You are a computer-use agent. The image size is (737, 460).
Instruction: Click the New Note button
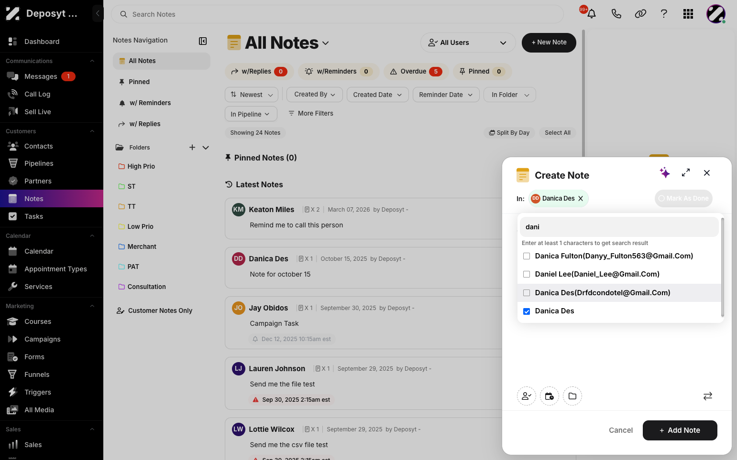(x=549, y=43)
